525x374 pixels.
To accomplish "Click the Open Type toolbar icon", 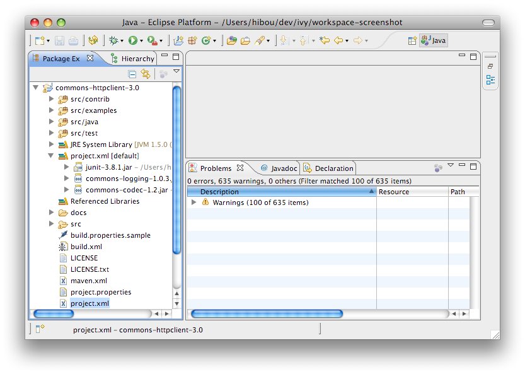I will point(231,40).
